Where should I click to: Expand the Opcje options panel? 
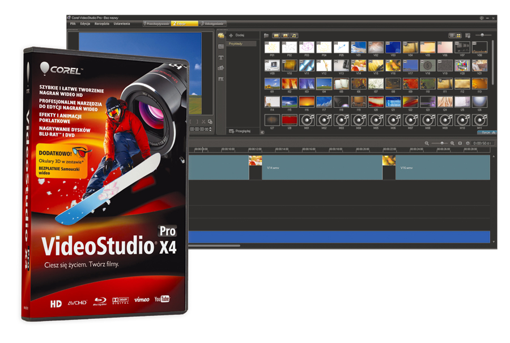click(487, 132)
